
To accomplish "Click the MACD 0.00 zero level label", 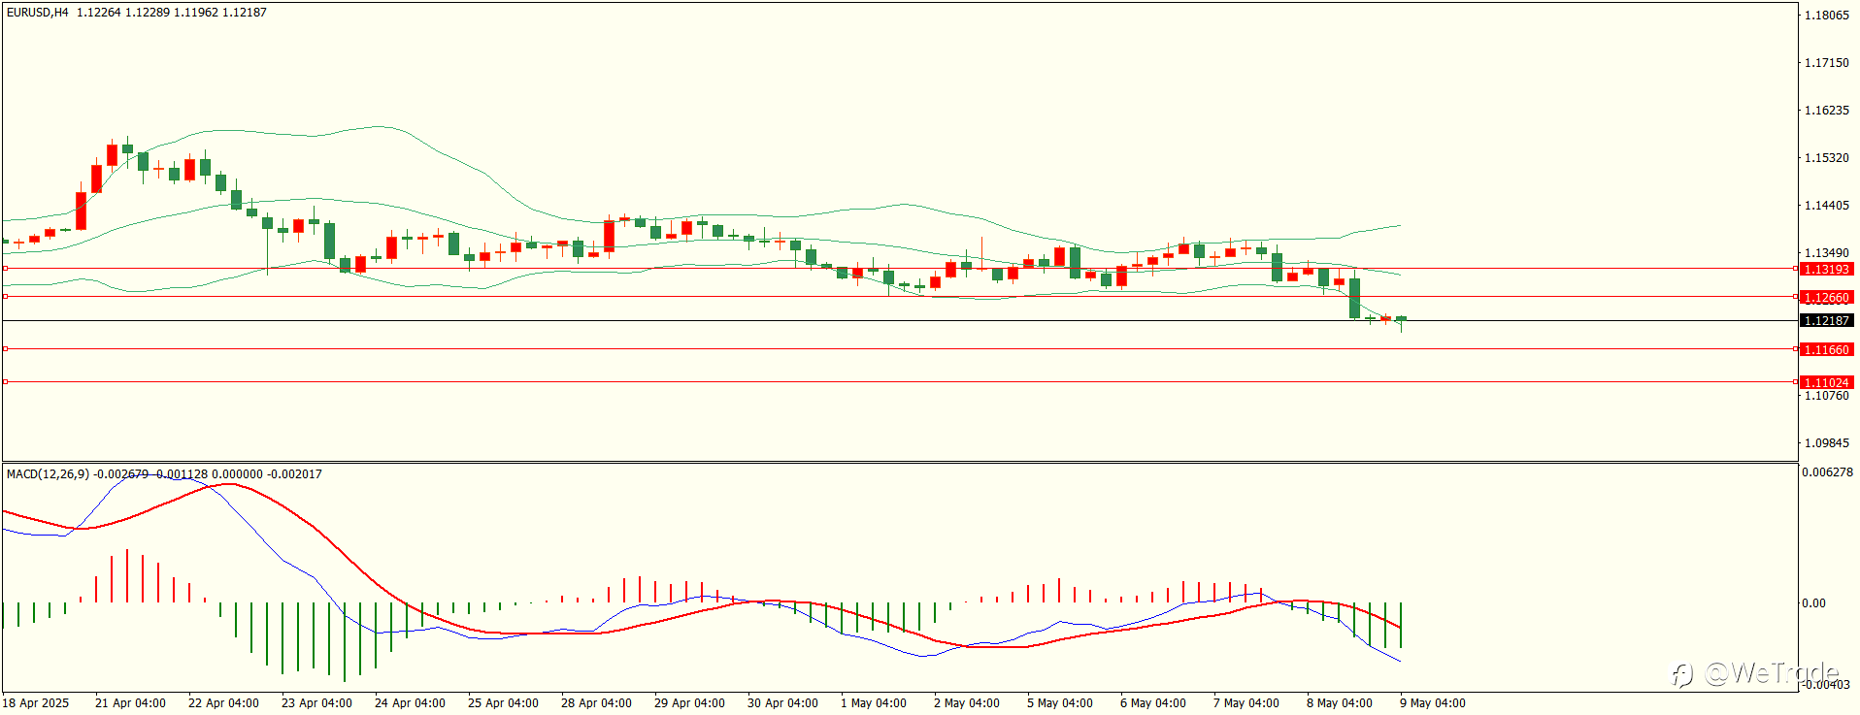I will pyautogui.click(x=1813, y=602).
